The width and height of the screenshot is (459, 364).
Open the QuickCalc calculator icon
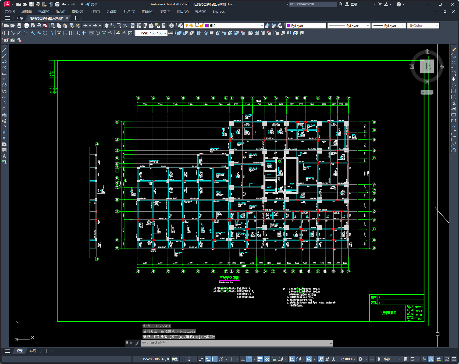[x=164, y=26]
